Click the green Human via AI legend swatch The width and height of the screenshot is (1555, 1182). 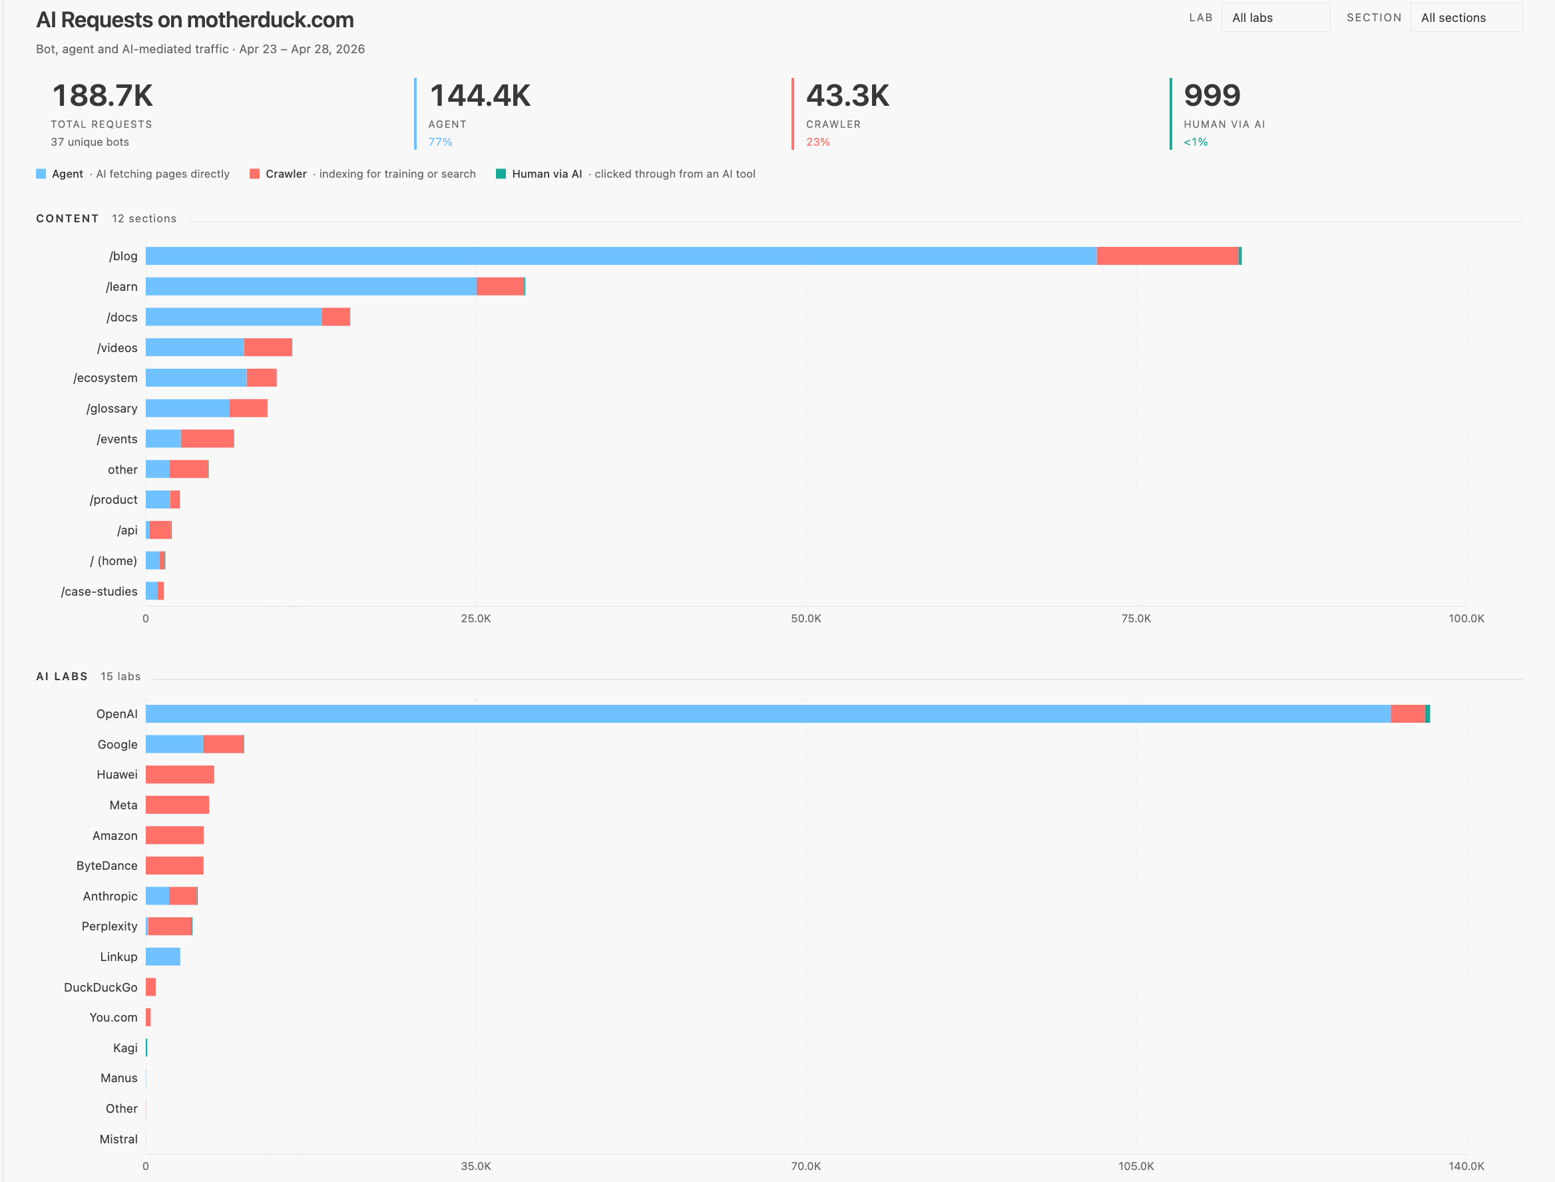501,174
